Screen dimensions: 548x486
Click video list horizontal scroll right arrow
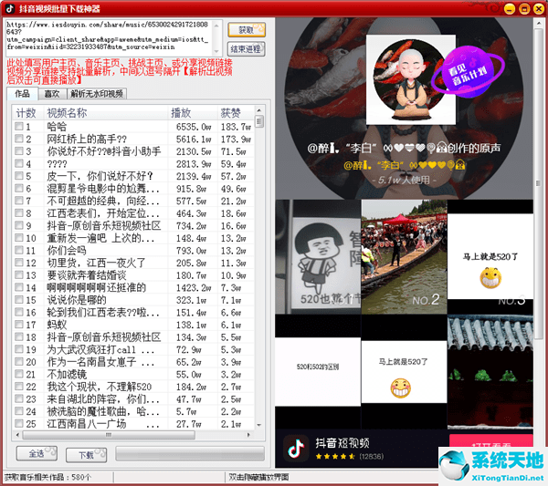(x=248, y=435)
